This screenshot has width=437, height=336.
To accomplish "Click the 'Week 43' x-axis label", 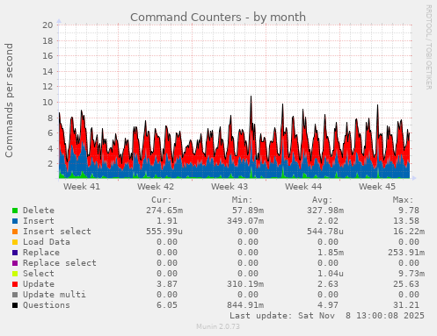I will click(x=229, y=187).
